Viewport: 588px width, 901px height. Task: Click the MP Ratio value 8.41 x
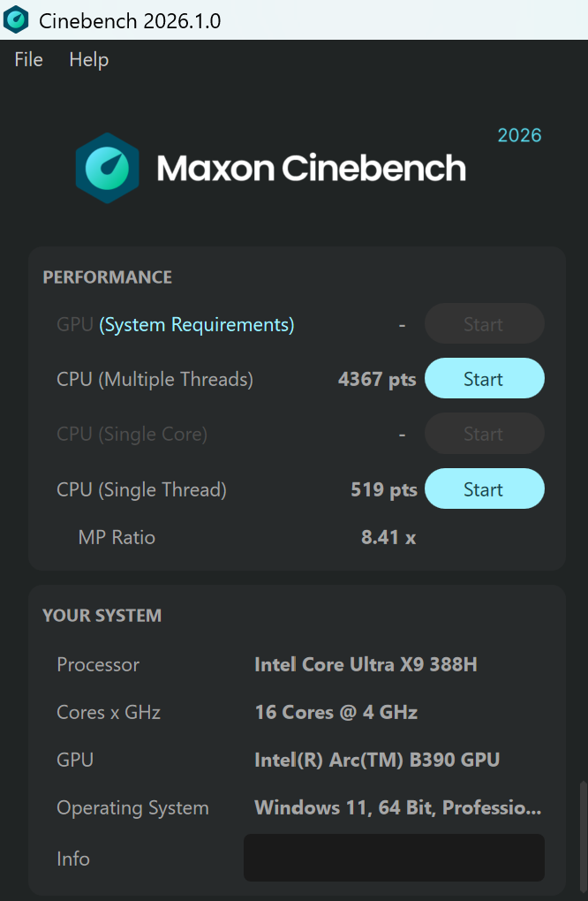point(388,537)
